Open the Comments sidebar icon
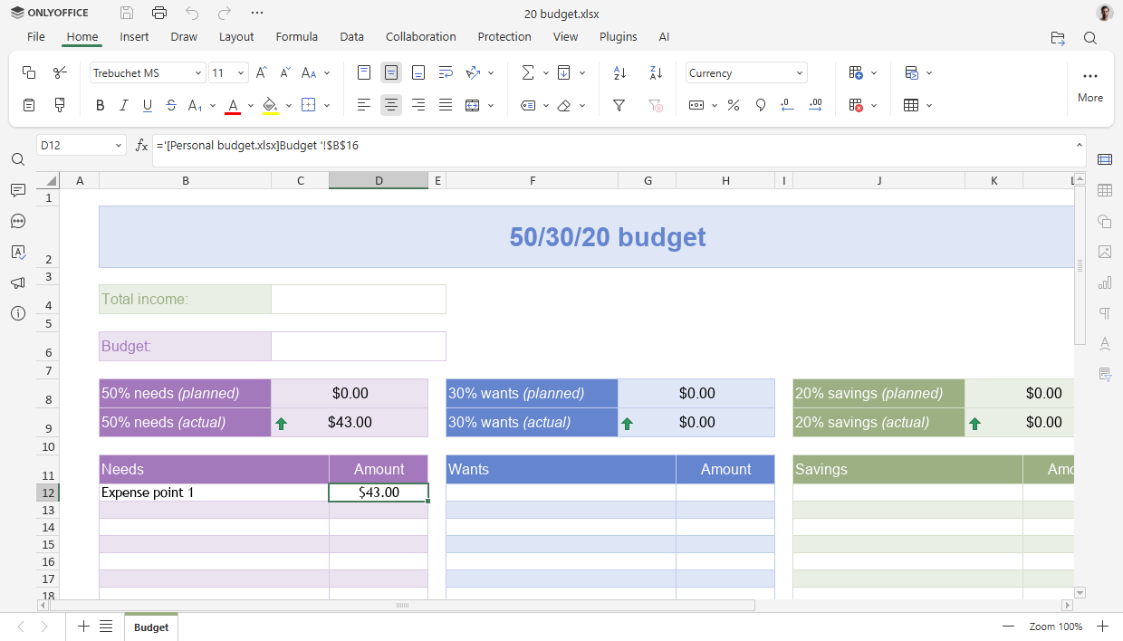 [x=18, y=190]
